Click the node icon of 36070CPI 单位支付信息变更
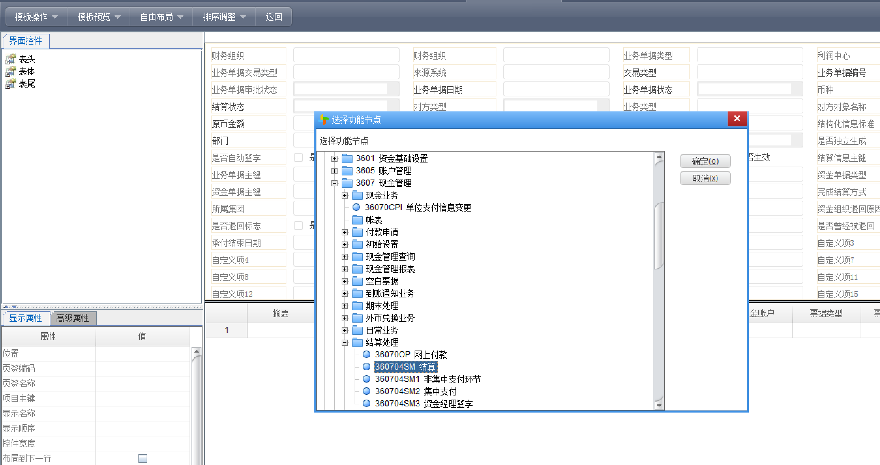This screenshot has width=880, height=465. [356, 207]
